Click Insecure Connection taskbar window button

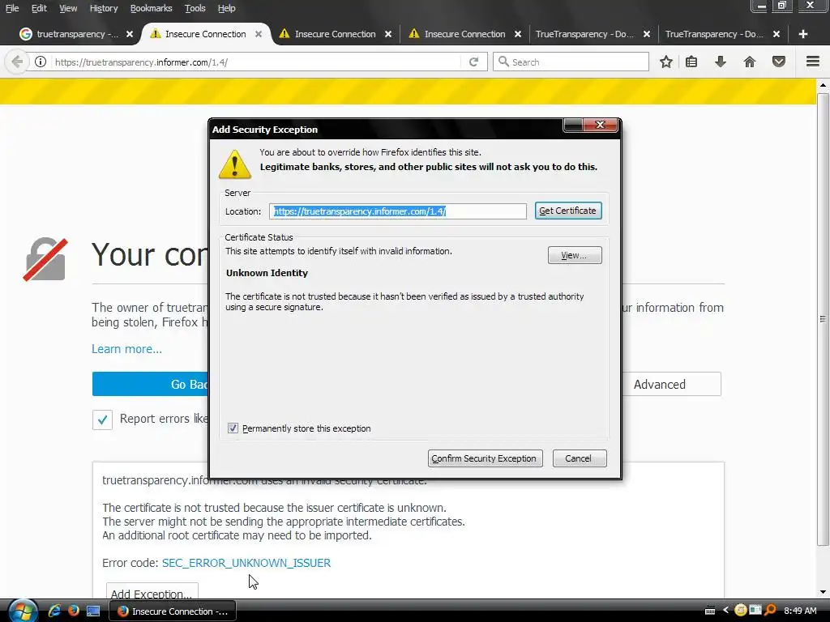pyautogui.click(x=172, y=611)
